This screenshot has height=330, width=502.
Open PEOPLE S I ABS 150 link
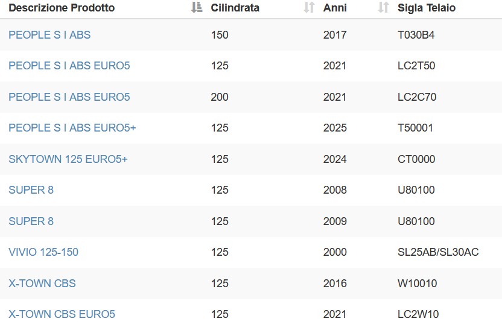(49, 34)
